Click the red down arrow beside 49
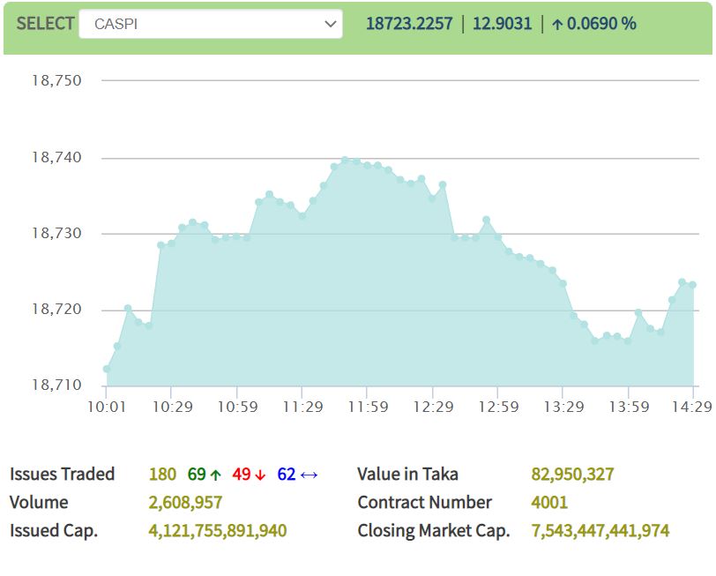 point(260,475)
